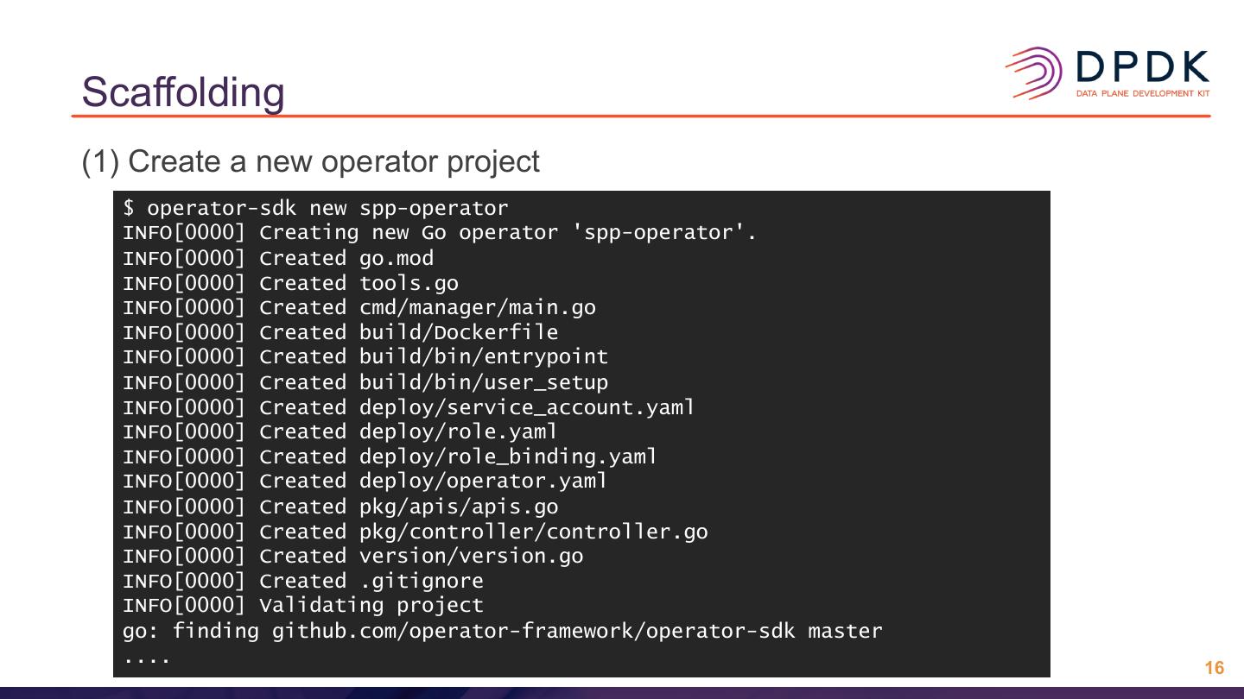Click the operator-sdk new spp-operator command line
Viewport: 1244px width, 699px height.
315,208
